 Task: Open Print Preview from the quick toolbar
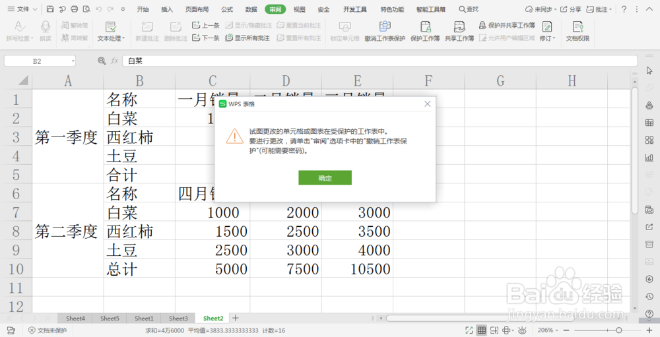pyautogui.click(x=86, y=9)
